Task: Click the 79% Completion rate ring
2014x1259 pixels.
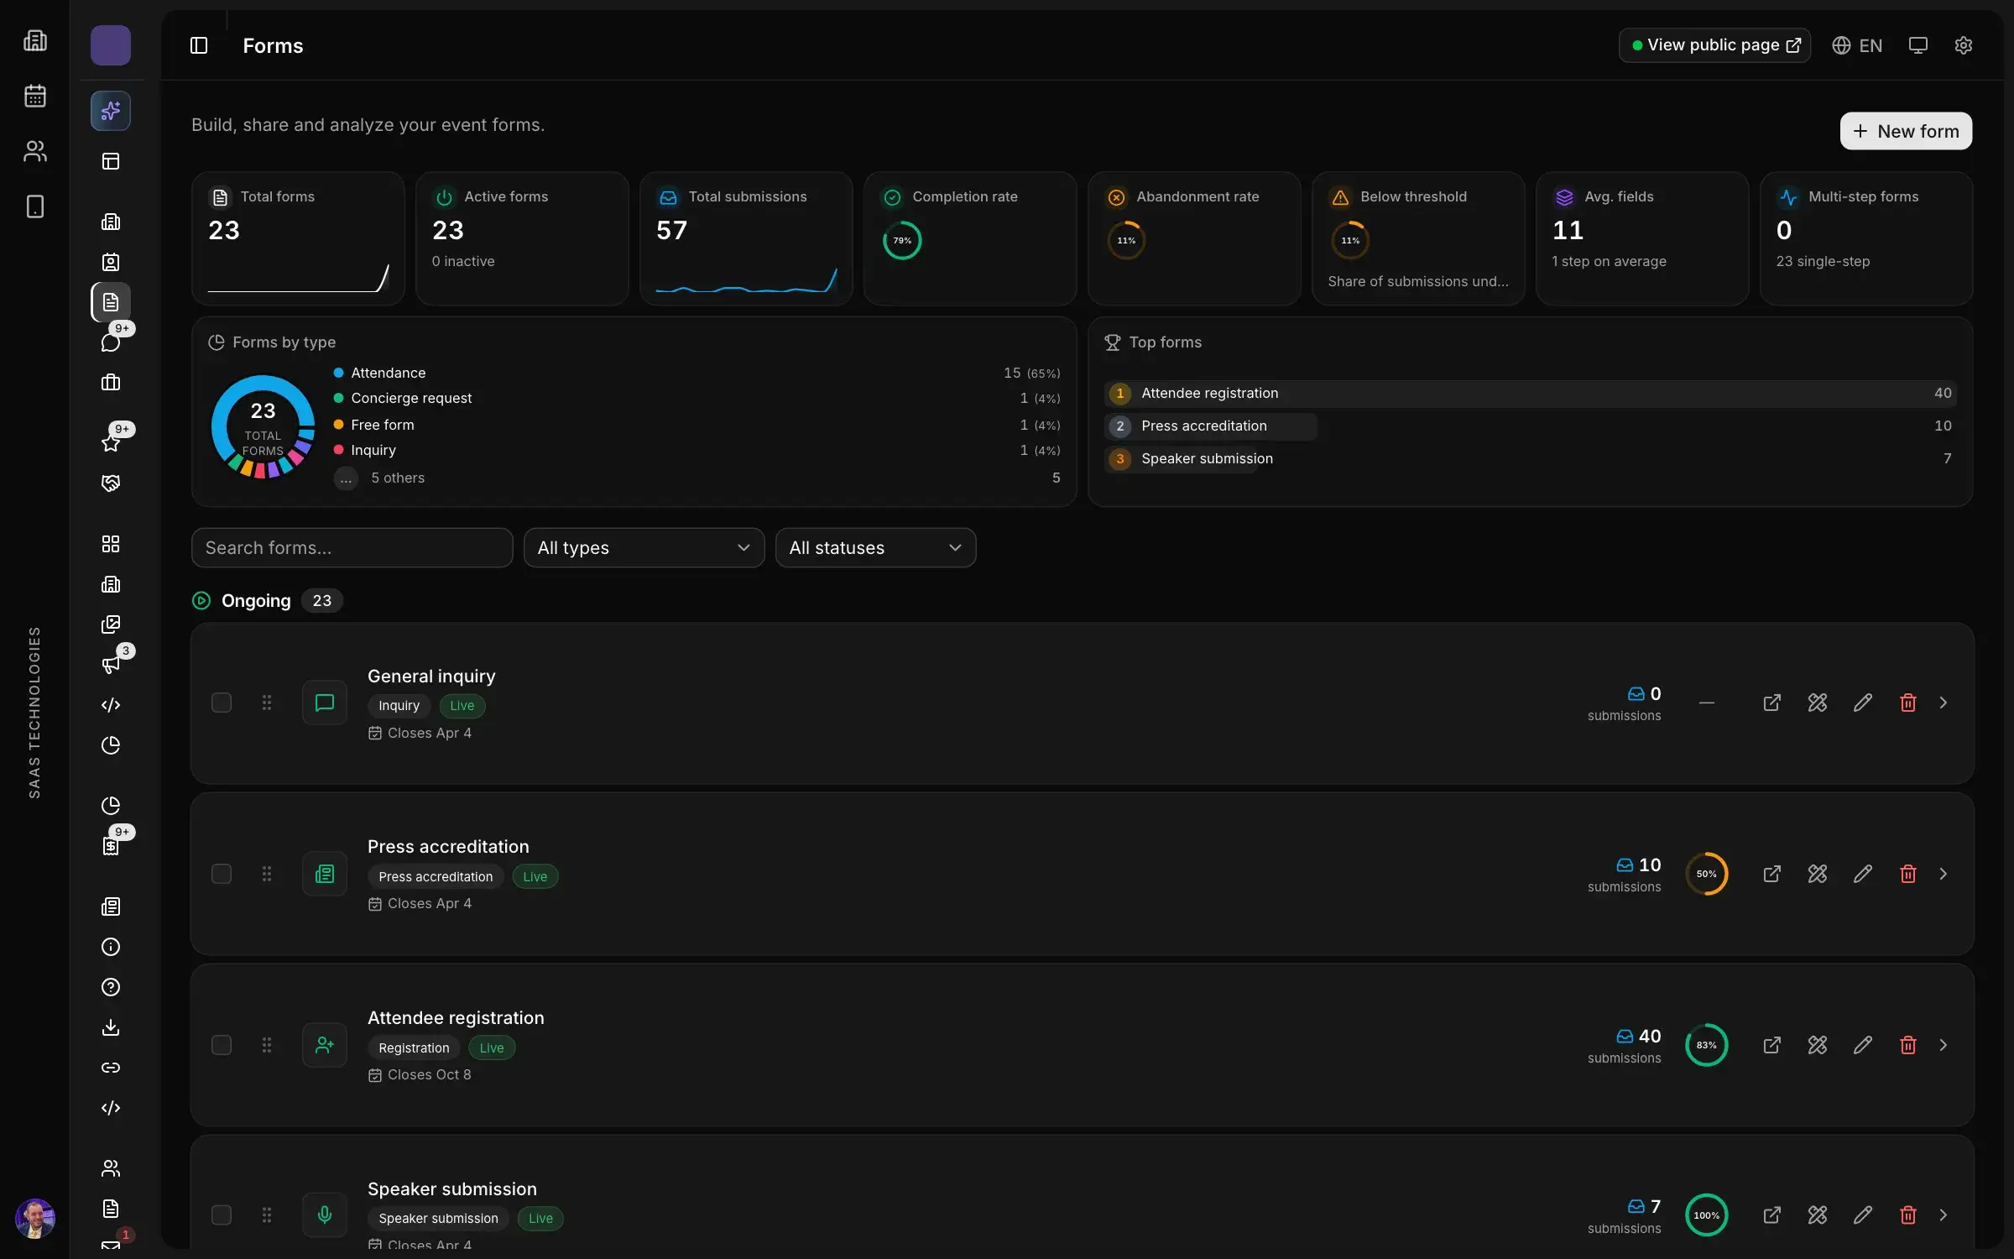Action: [x=902, y=241]
